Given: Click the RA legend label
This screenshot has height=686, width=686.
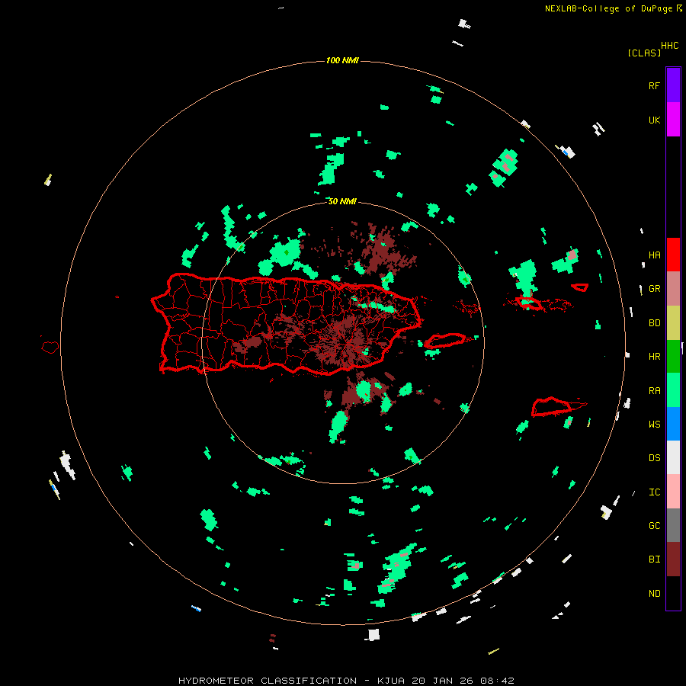Looking at the screenshot, I should coord(654,390).
